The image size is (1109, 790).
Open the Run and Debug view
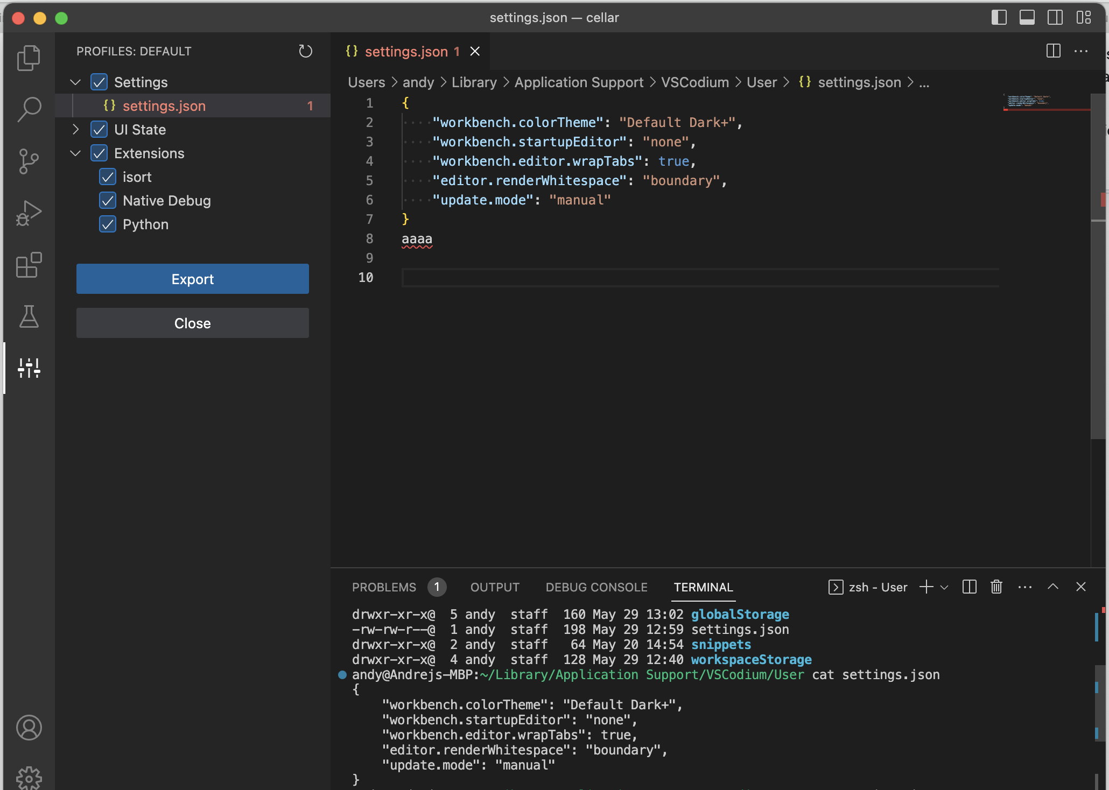pos(29,212)
